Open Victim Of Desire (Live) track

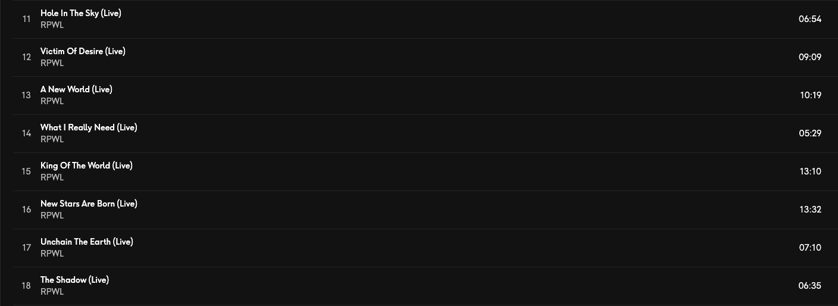[x=83, y=51]
